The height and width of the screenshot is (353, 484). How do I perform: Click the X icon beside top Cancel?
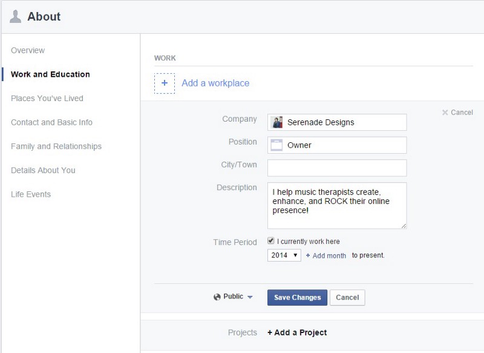pyautogui.click(x=445, y=113)
